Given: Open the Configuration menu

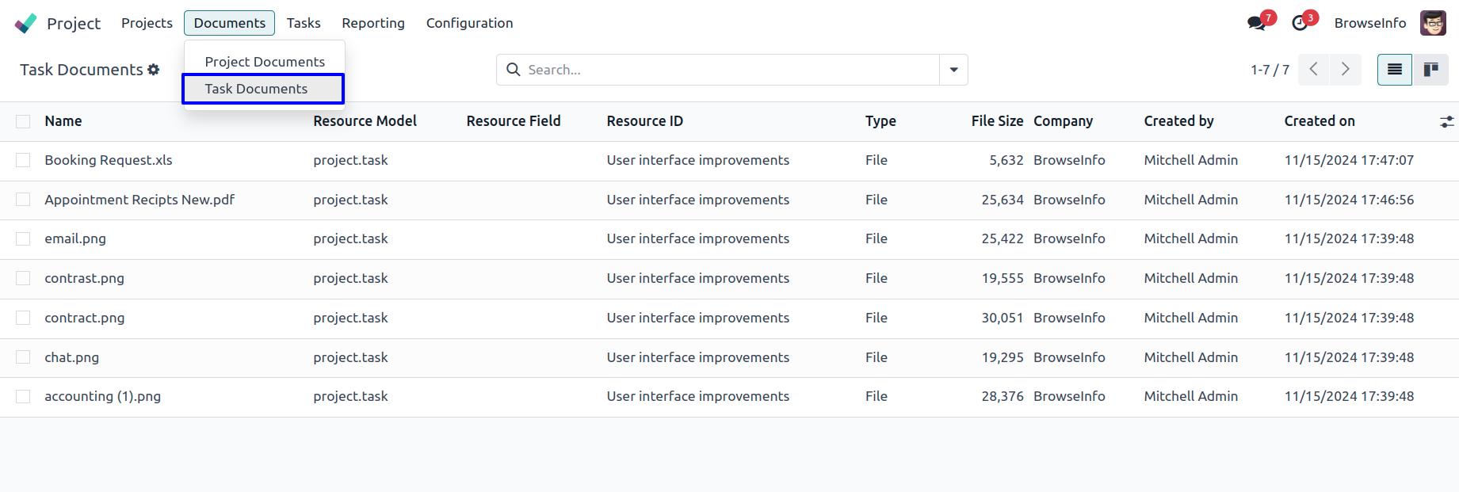Looking at the screenshot, I should pyautogui.click(x=469, y=23).
